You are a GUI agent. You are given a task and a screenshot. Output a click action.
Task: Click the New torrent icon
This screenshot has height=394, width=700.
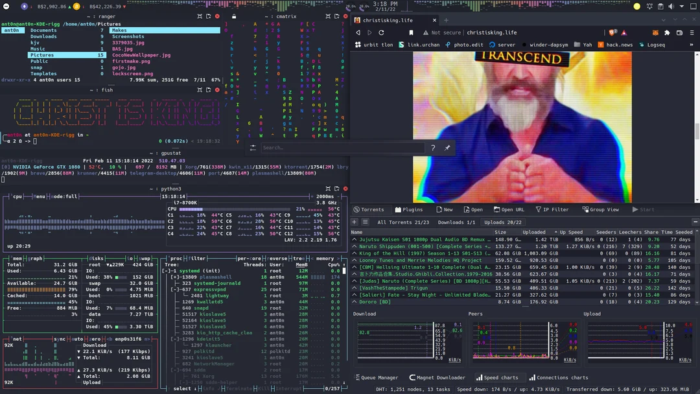click(x=438, y=209)
